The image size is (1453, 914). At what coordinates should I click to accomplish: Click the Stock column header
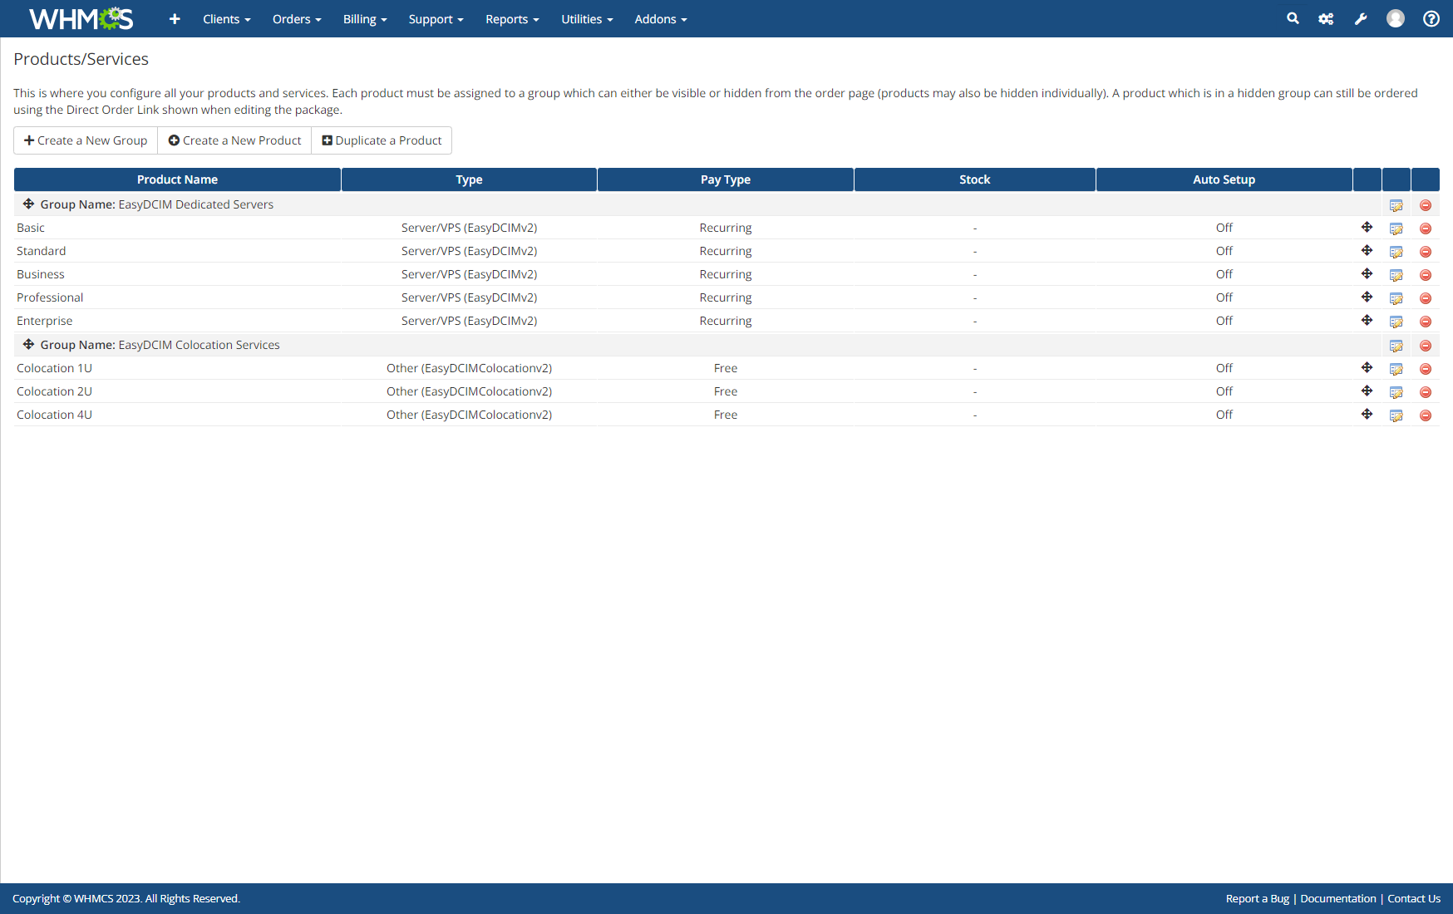pyautogui.click(x=975, y=179)
